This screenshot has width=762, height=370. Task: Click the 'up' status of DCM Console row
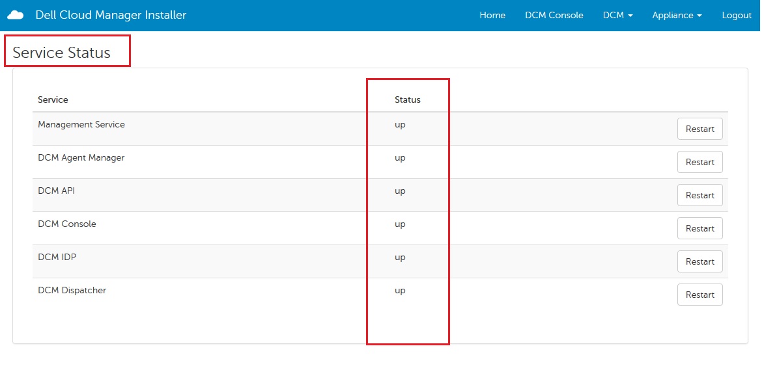(400, 224)
